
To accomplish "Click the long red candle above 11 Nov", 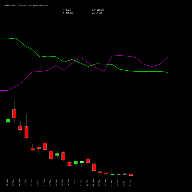I will click(x=26, y=132).
